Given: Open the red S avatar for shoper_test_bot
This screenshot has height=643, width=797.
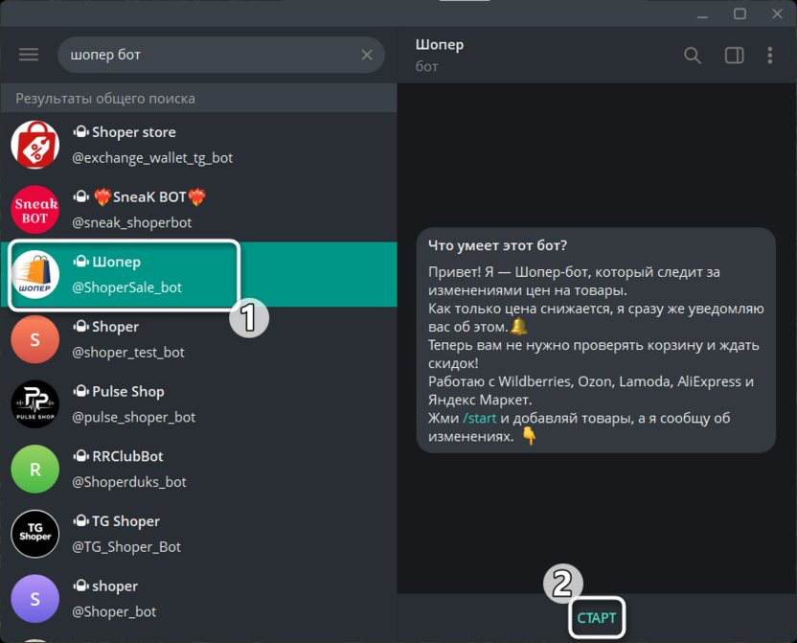Looking at the screenshot, I should coord(35,339).
